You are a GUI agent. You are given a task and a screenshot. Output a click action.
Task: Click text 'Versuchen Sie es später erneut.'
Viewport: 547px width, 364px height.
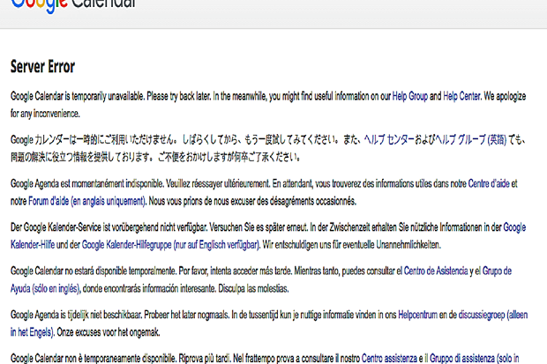[259, 227]
